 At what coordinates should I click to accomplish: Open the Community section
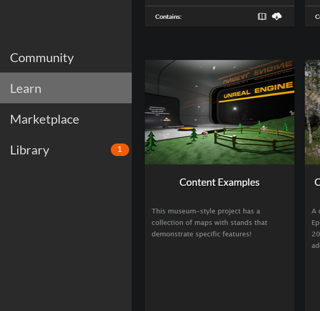66,58
